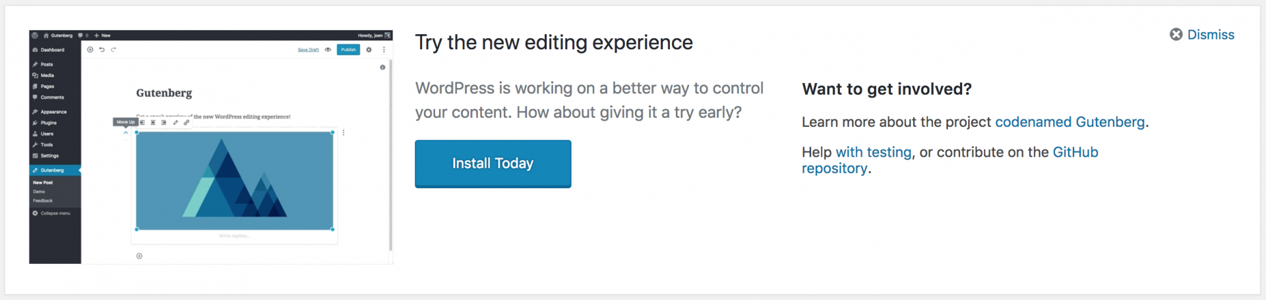1266x300 pixels.
Task: Collapse the menu using Collapse menu icon
Action: click(36, 213)
